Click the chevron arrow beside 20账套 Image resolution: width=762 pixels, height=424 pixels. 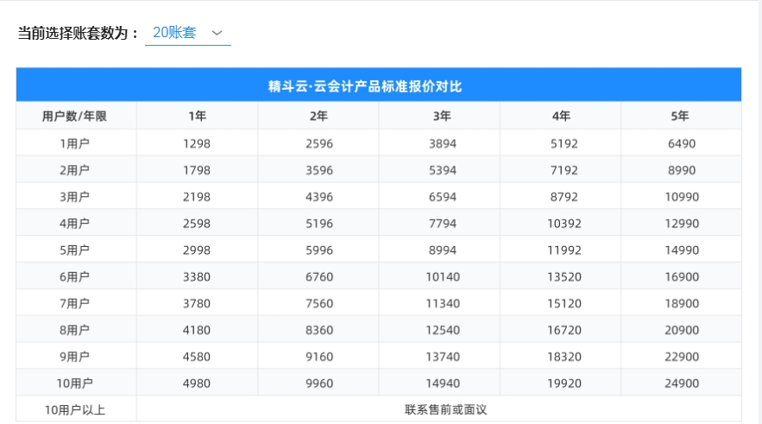[x=217, y=33]
